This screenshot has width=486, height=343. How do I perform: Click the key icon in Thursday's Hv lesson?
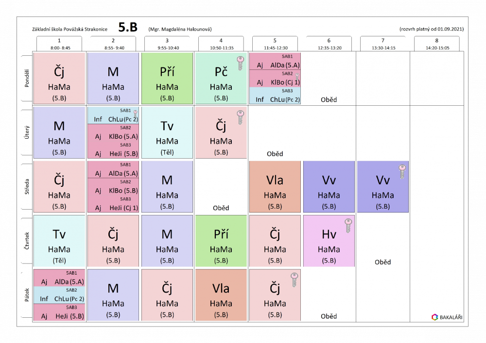pyautogui.click(x=348, y=226)
